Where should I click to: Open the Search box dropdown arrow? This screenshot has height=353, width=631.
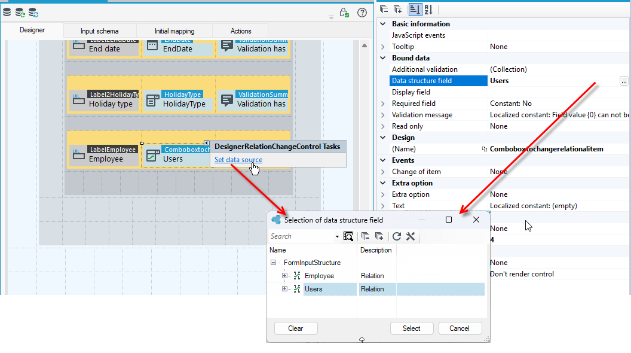point(337,236)
